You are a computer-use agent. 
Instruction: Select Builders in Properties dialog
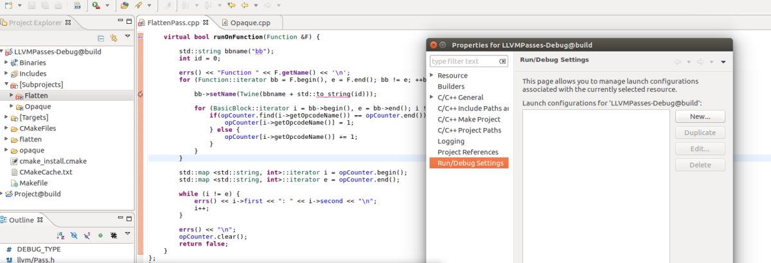tap(451, 86)
